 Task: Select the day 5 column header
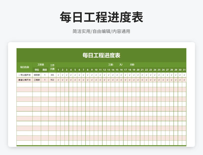(75, 70)
